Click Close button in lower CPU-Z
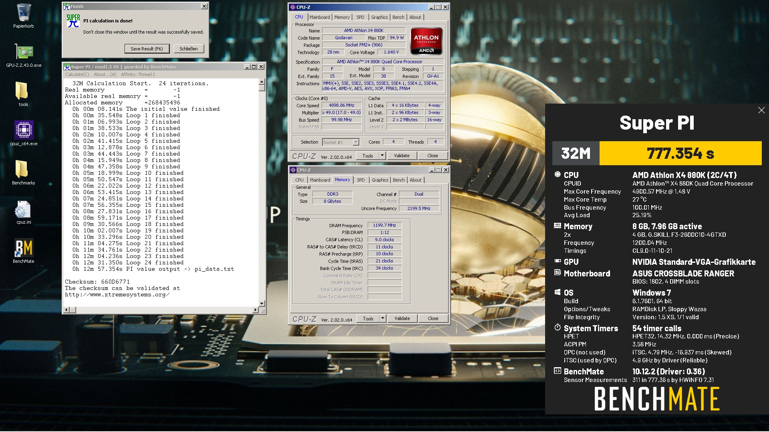 tap(433, 318)
